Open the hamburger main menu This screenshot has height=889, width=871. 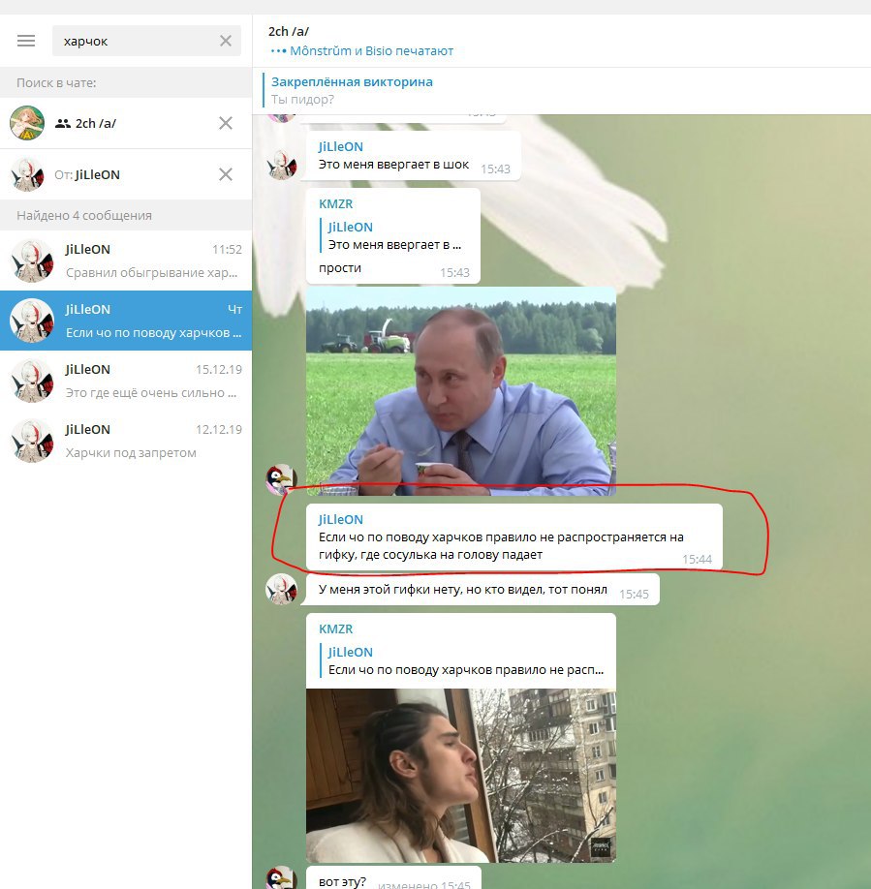click(26, 41)
